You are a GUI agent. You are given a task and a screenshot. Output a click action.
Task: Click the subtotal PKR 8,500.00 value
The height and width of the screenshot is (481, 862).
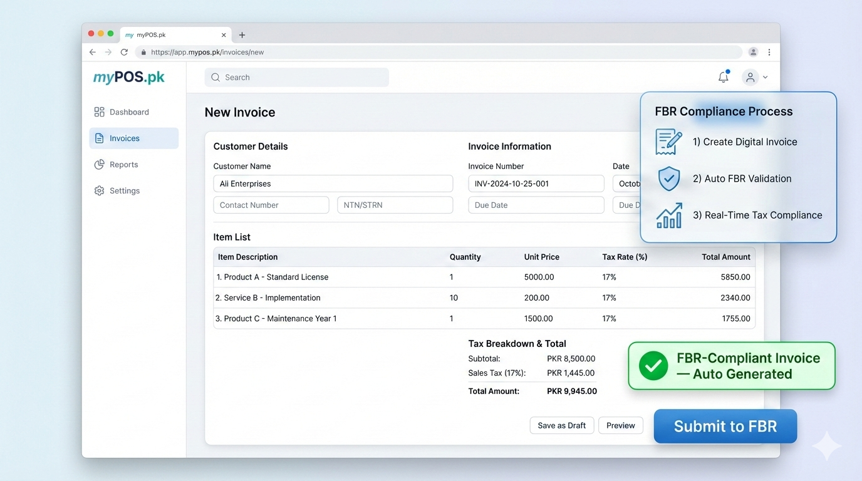click(x=571, y=359)
